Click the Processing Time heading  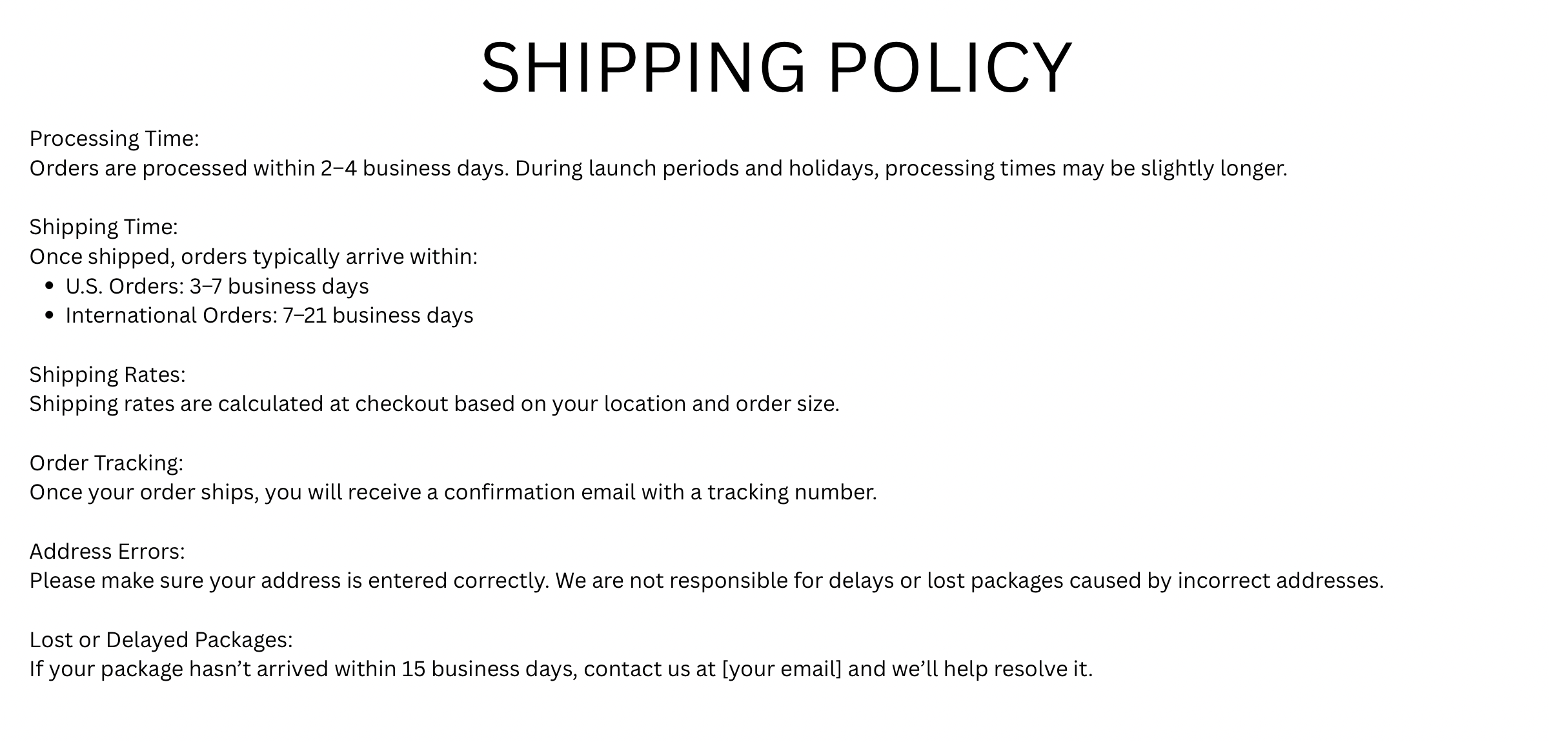tap(114, 139)
